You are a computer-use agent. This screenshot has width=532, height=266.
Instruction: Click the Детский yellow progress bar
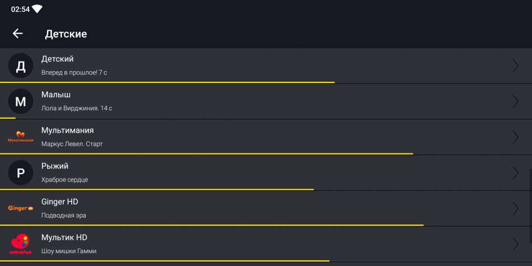point(167,82)
